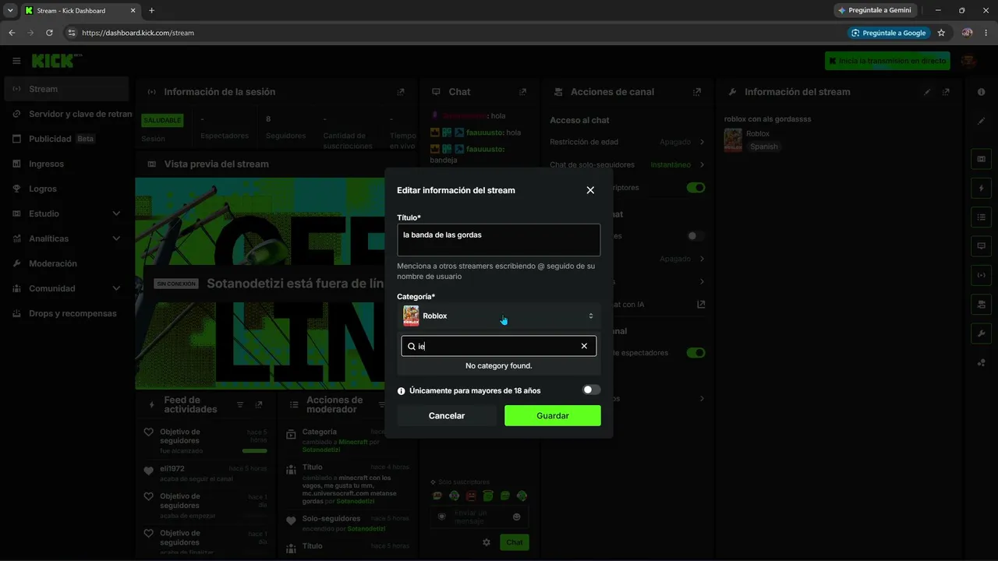This screenshot has height=561, width=998.
Task: Click the Minecraft link in Categoría entry
Action: click(x=353, y=442)
